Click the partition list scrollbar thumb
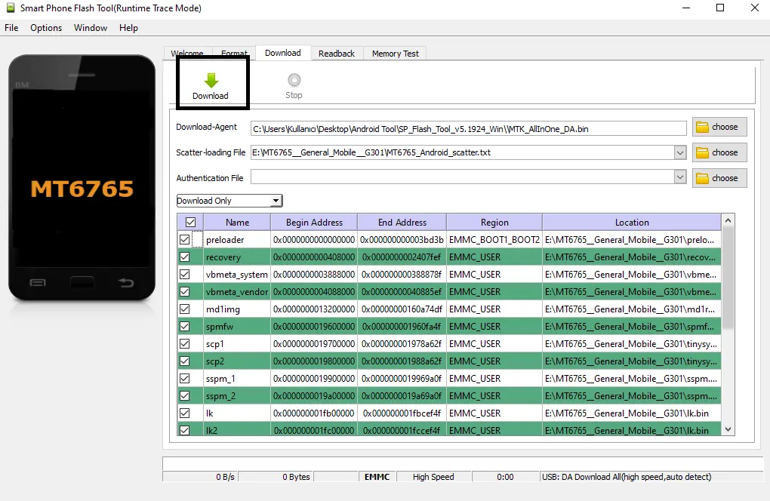The width and height of the screenshot is (770, 501). [x=728, y=278]
